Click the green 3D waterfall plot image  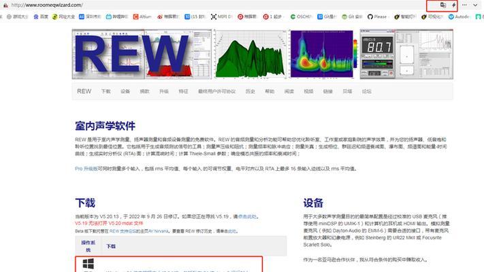251,54
